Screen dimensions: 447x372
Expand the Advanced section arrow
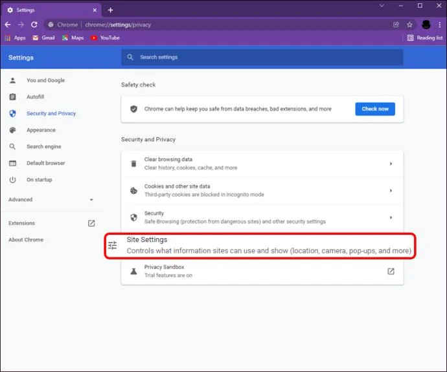pos(91,199)
